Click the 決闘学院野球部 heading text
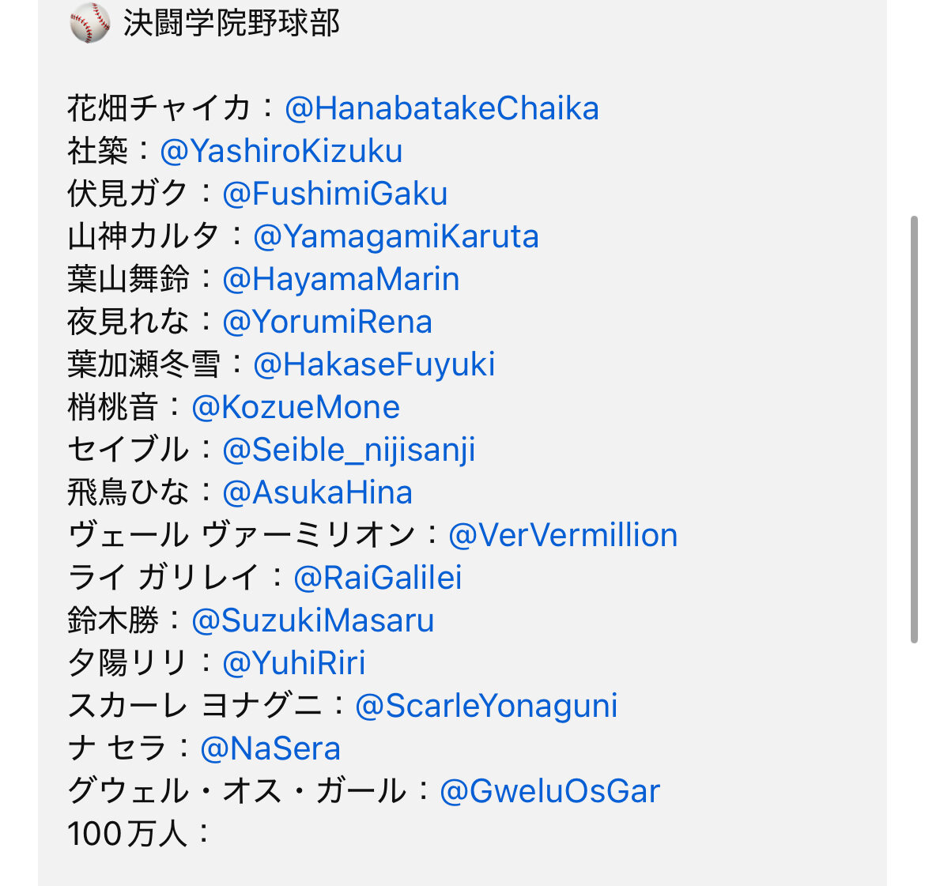The image size is (925, 886). [232, 23]
